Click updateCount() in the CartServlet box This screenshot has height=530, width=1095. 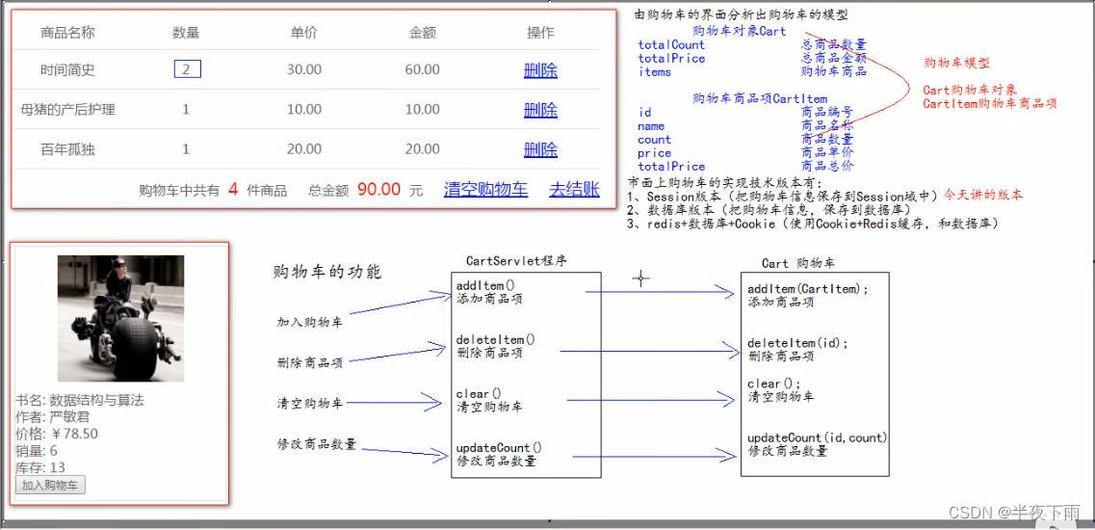click(x=499, y=447)
